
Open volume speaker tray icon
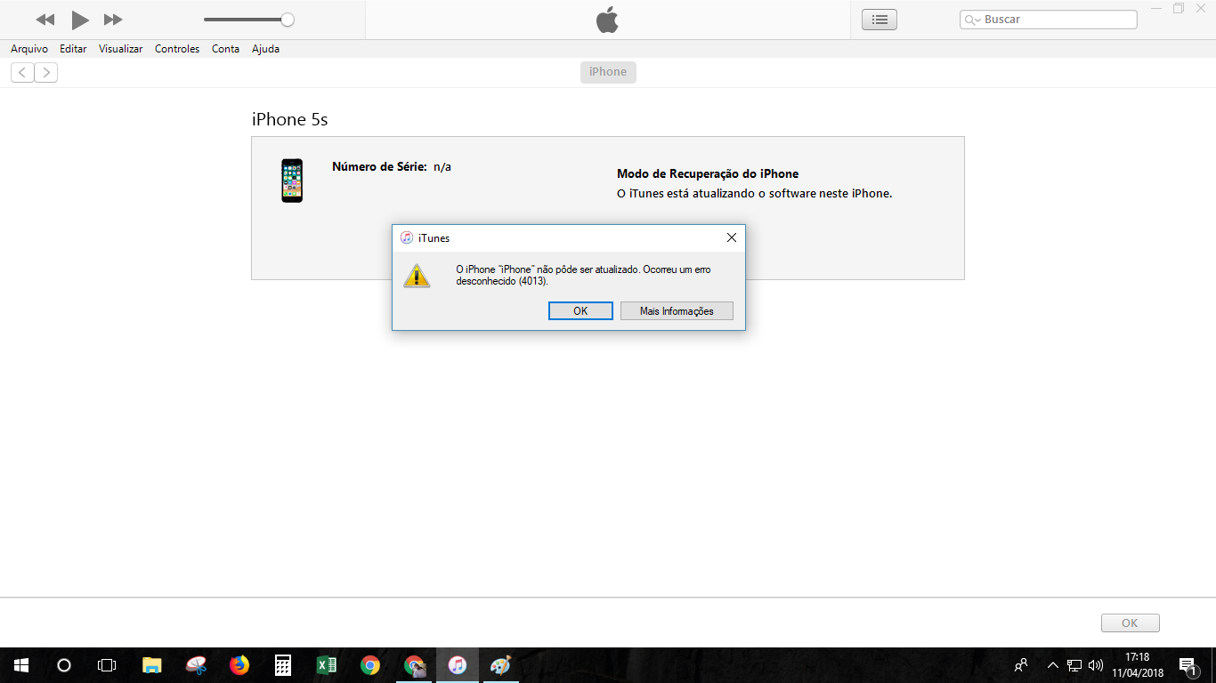point(1095,664)
